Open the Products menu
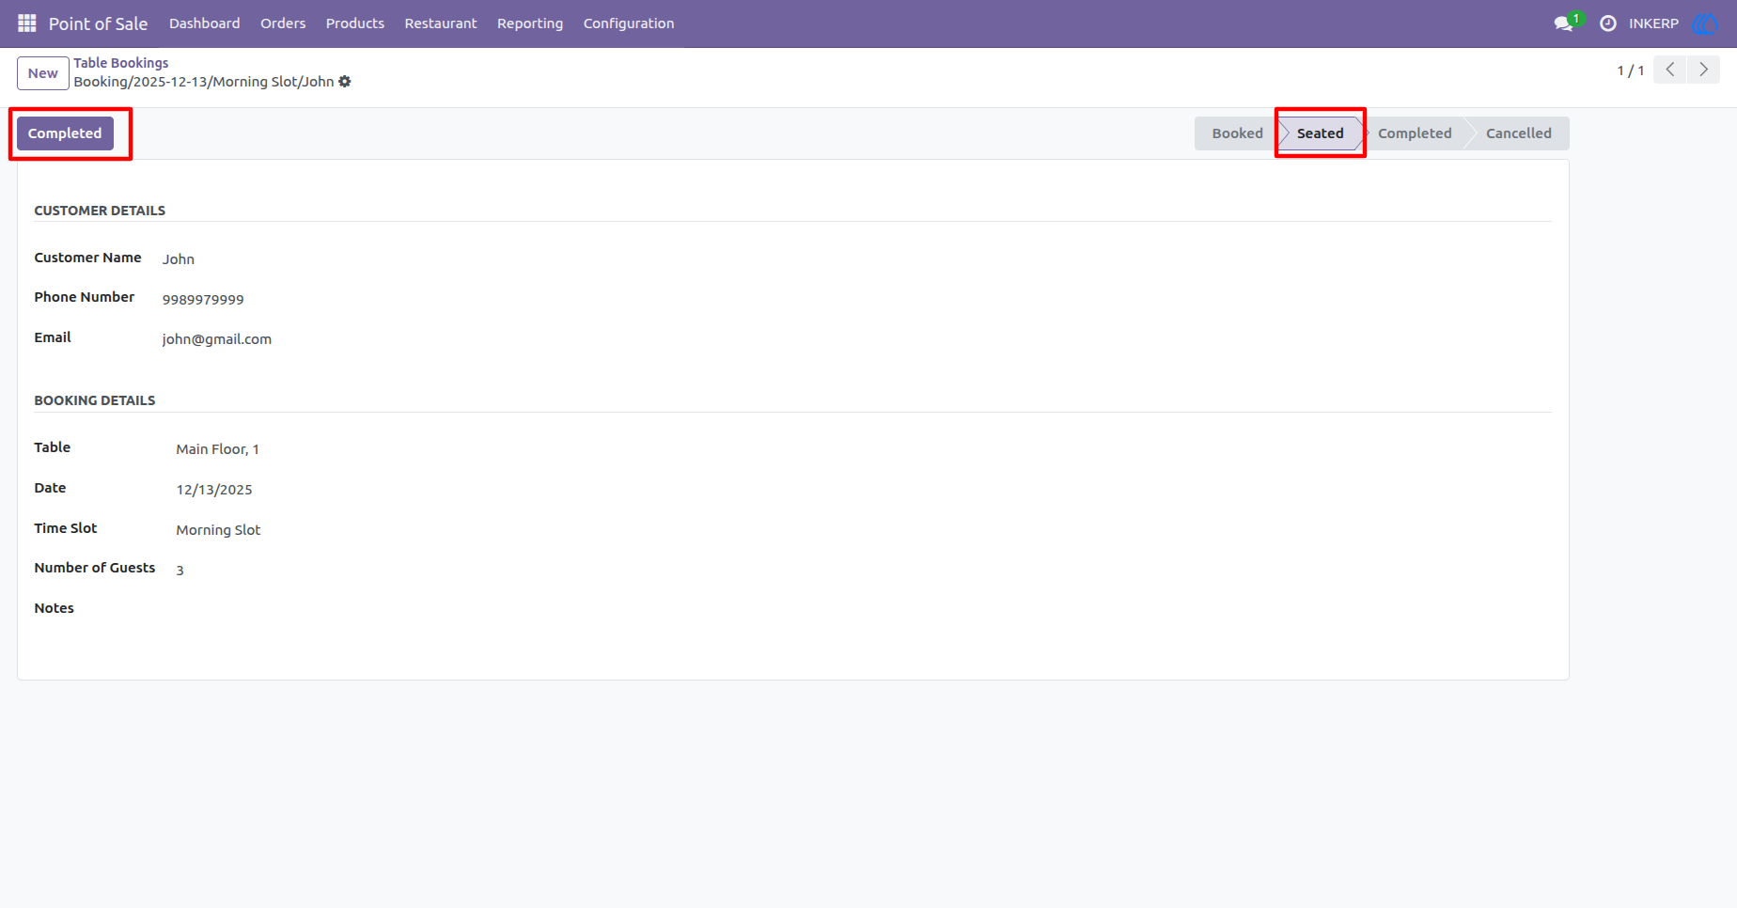The image size is (1737, 908). [x=355, y=23]
